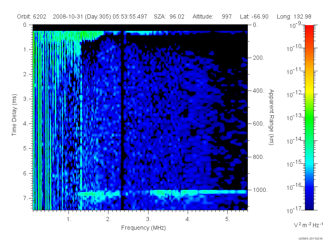The height and width of the screenshot is (247, 330).
Task: Click the 'Orbit: 6202' header text
Action: [32, 16]
